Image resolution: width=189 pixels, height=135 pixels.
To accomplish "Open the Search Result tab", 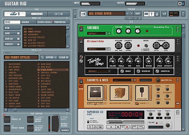I will pyautogui.click(x=45, y=22).
